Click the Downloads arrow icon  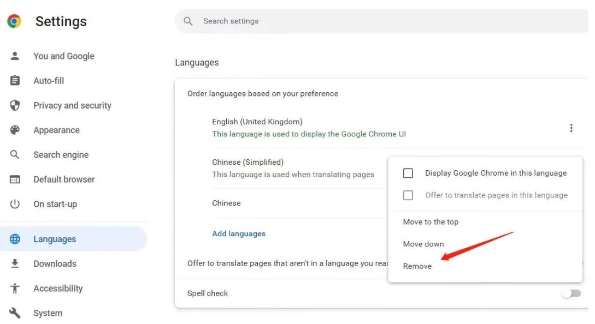pos(14,263)
